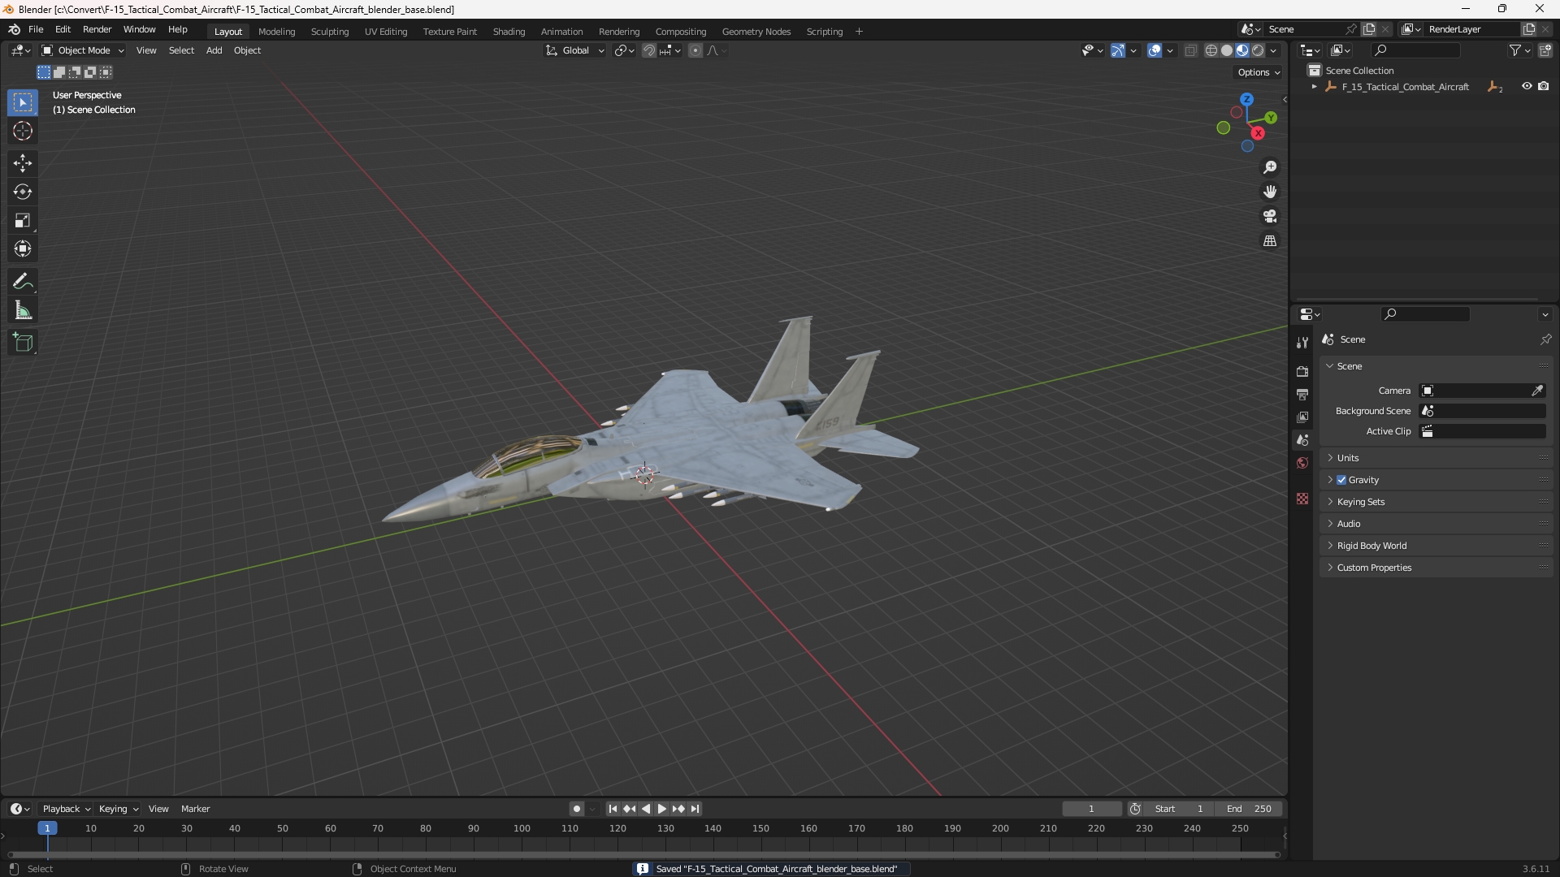This screenshot has height=877, width=1560.
Task: Select the Measure tool
Action: pyautogui.click(x=23, y=310)
